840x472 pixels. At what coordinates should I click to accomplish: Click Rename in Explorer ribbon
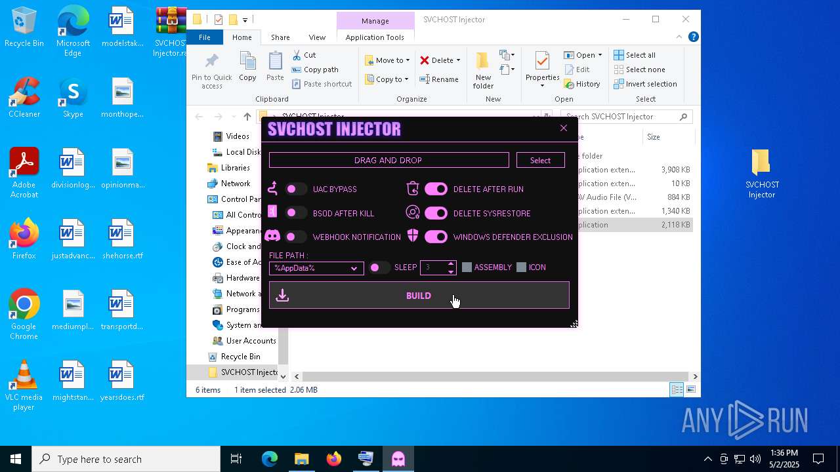coord(439,79)
